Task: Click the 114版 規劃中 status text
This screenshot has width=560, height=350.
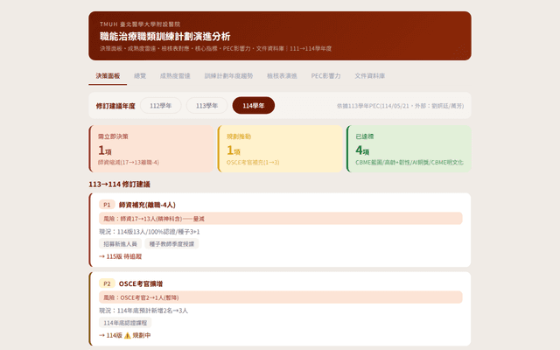Action: tap(124, 335)
